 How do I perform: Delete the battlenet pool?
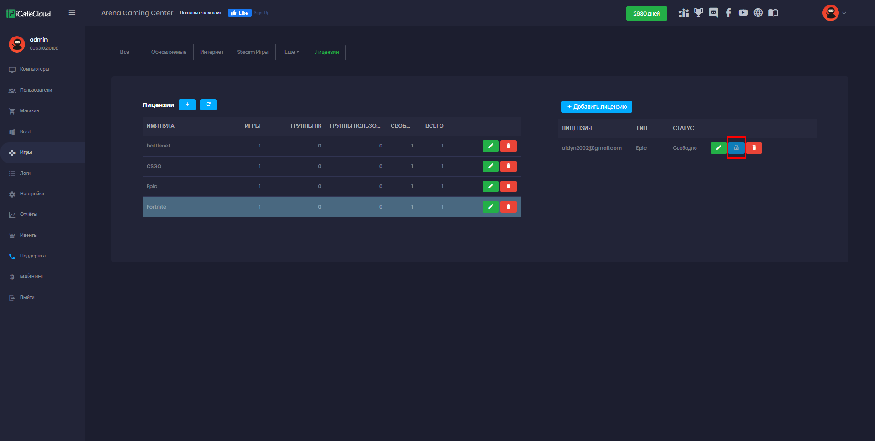coord(509,146)
